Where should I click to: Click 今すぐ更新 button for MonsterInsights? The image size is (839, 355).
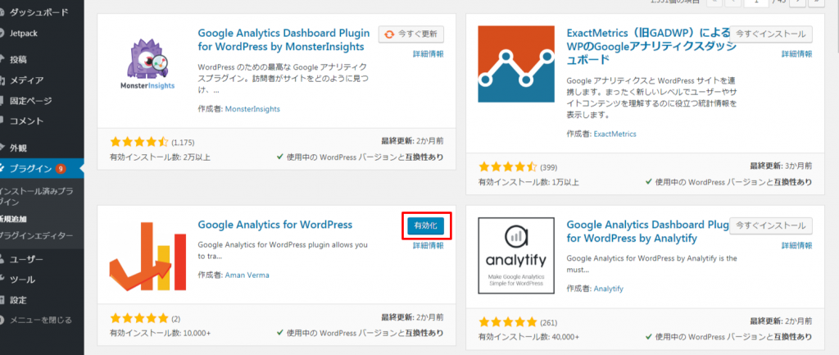click(411, 34)
